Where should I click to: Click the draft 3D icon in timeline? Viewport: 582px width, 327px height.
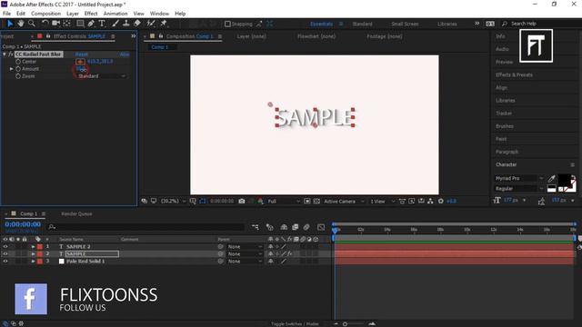[x=270, y=227]
